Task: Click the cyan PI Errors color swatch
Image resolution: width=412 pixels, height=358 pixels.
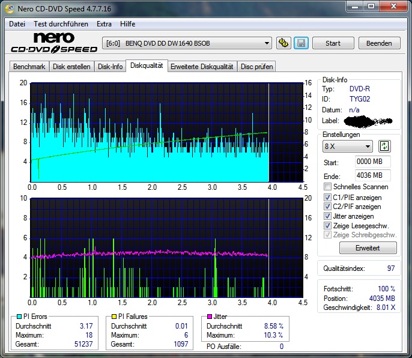Action: pyautogui.click(x=19, y=317)
